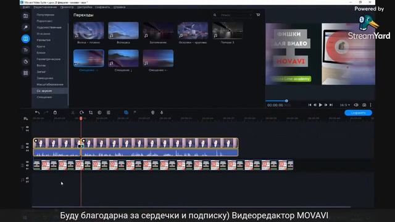This screenshot has height=222, width=395.
Task: Open the aspect ratio 16:9 dropdown
Action: coord(345,105)
